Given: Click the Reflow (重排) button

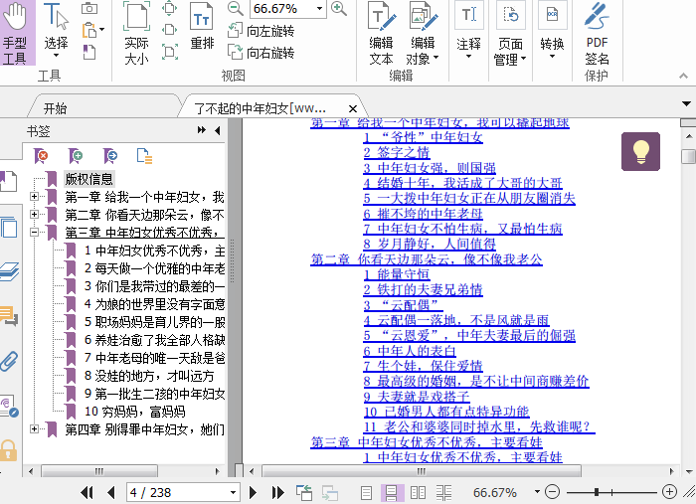Looking at the screenshot, I should [202, 27].
